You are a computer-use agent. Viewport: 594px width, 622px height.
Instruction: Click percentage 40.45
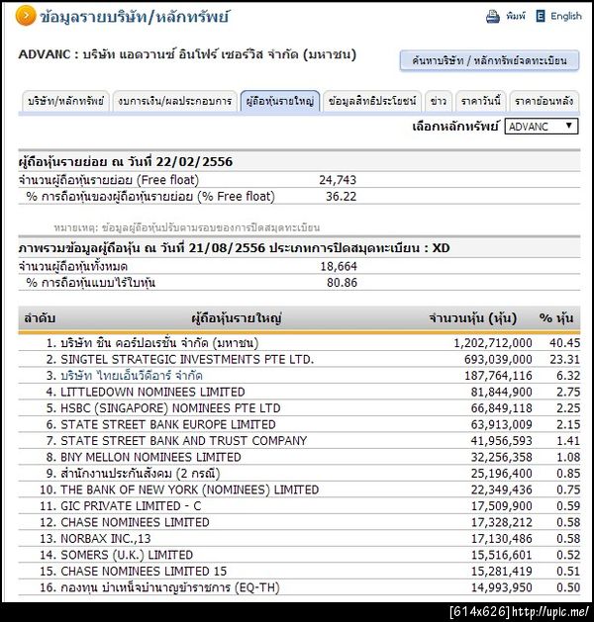tap(564, 343)
